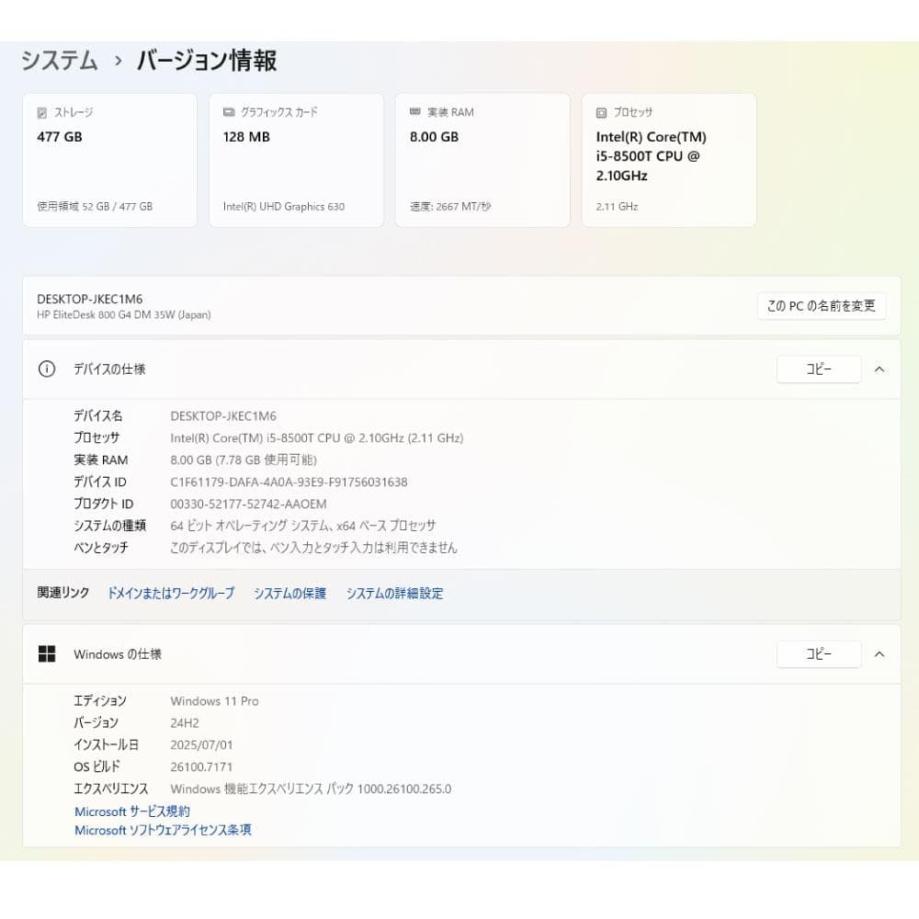This screenshot has width=919, height=919.
Task: Select the Intel Core i5-8500T processor card
Action: click(669, 159)
